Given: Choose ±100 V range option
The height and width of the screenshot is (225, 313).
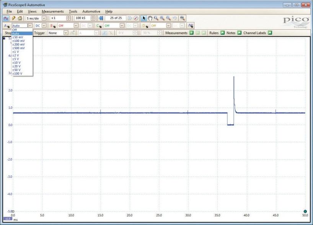Looking at the screenshot, I should 22,73.
